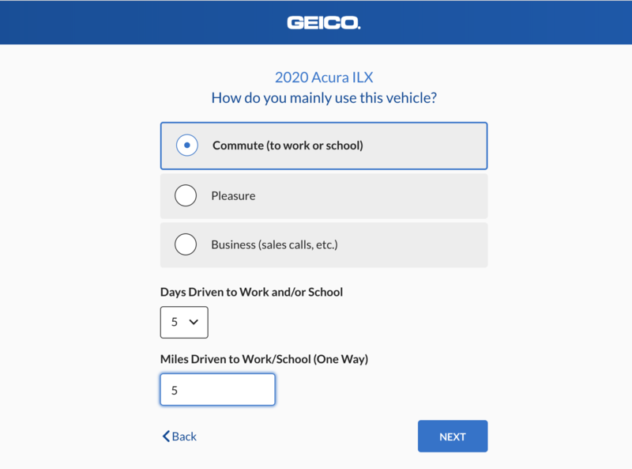Click the number 5 shown in the days dropdown
The width and height of the screenshot is (632, 469).
(x=175, y=323)
